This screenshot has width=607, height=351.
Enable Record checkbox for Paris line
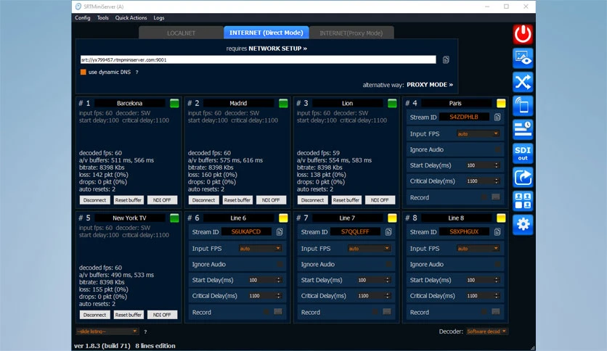click(484, 197)
